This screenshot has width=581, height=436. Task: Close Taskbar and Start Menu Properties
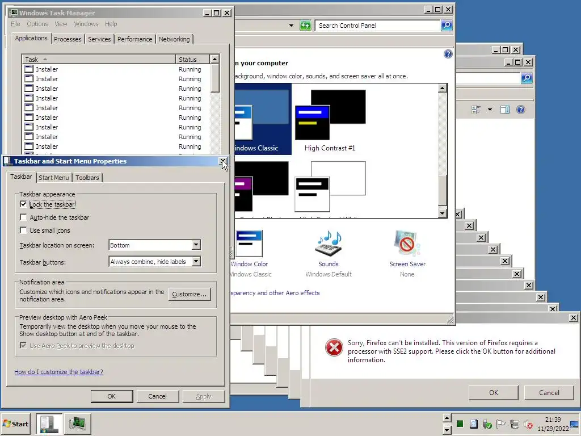click(x=222, y=161)
